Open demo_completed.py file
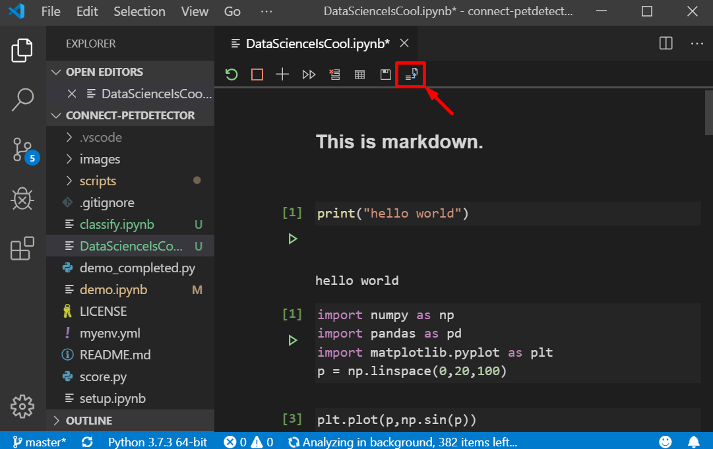This screenshot has width=713, height=449. 130,268
